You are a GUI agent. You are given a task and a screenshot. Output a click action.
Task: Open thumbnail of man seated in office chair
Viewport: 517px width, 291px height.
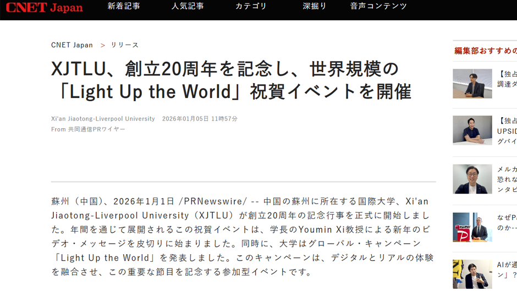tap(472, 84)
